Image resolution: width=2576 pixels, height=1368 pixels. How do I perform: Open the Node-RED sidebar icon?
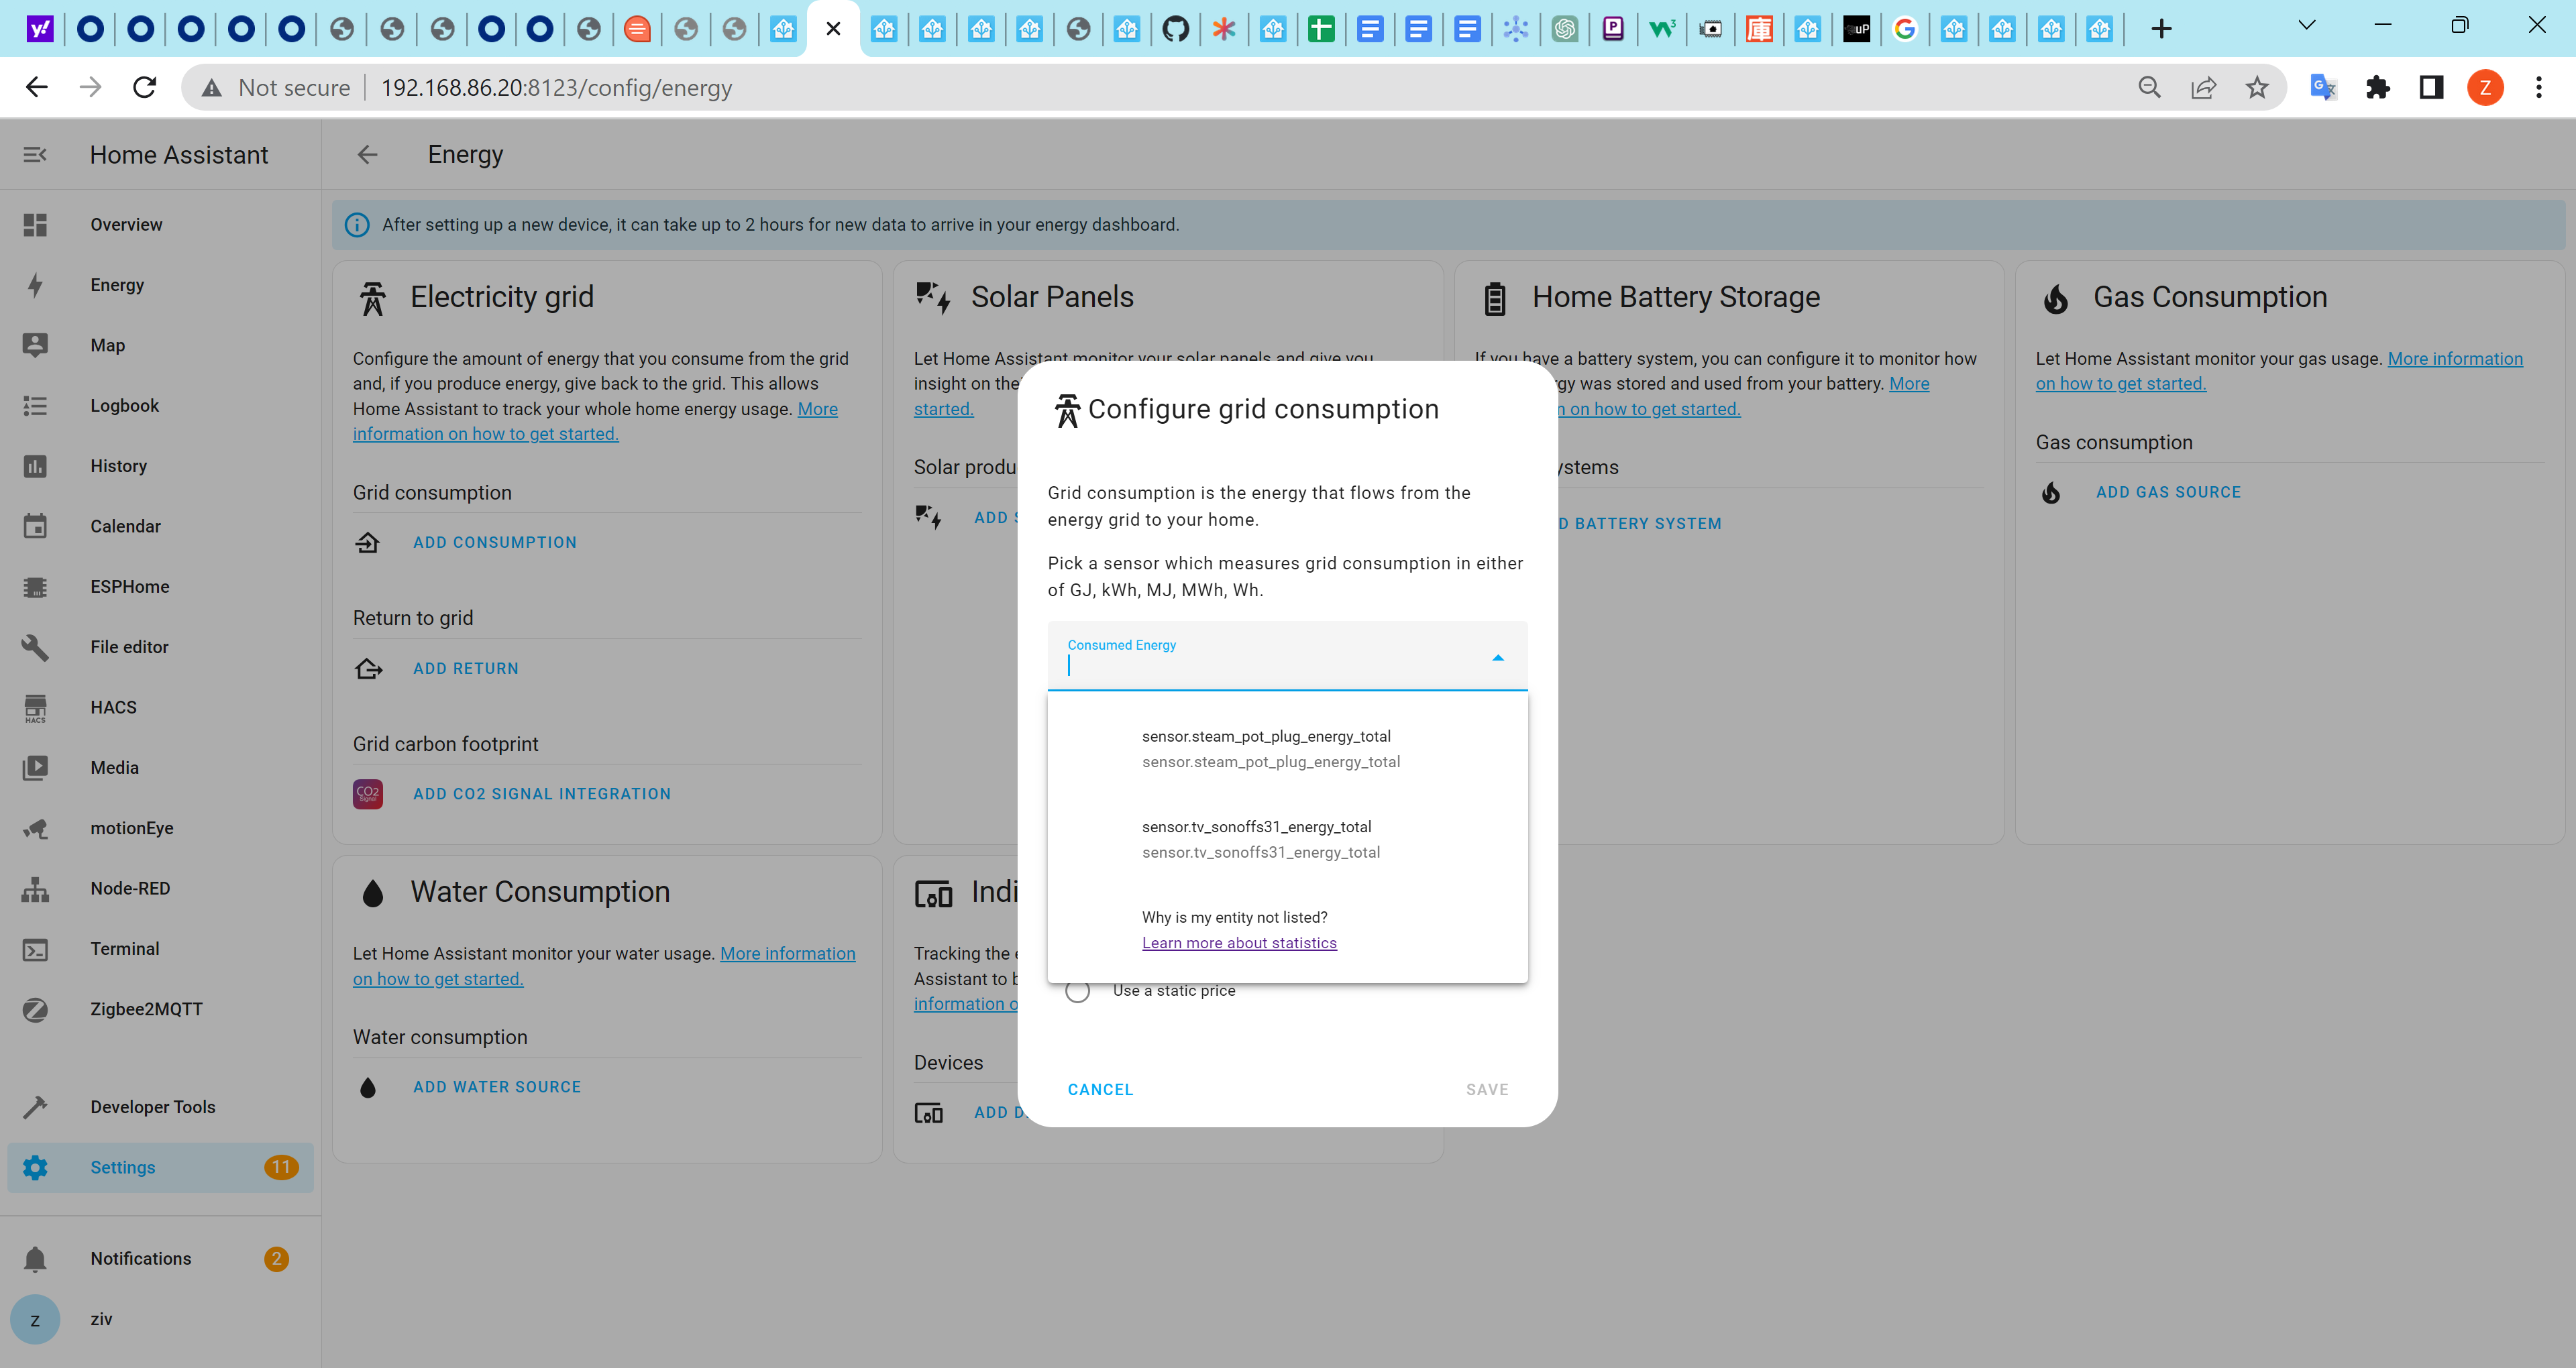(x=35, y=888)
